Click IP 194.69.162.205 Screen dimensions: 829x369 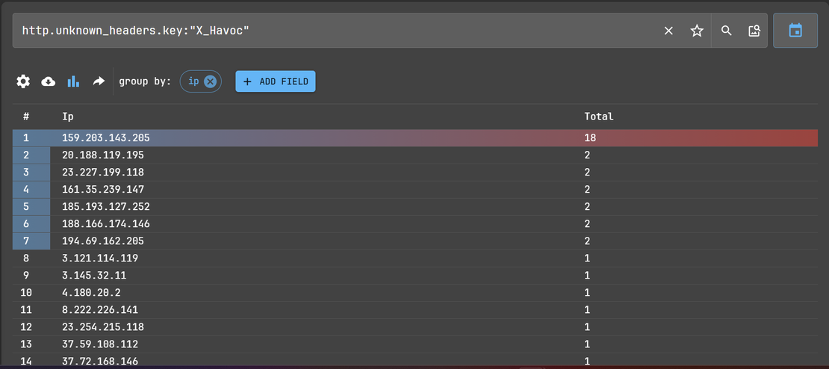(102, 241)
